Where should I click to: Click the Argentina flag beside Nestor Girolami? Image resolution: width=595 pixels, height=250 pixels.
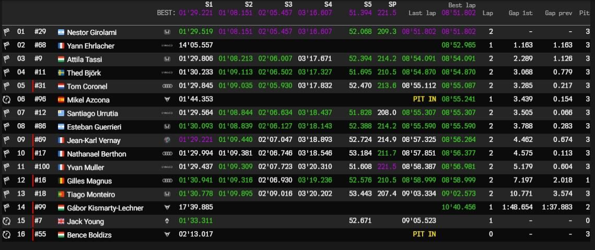(61, 32)
